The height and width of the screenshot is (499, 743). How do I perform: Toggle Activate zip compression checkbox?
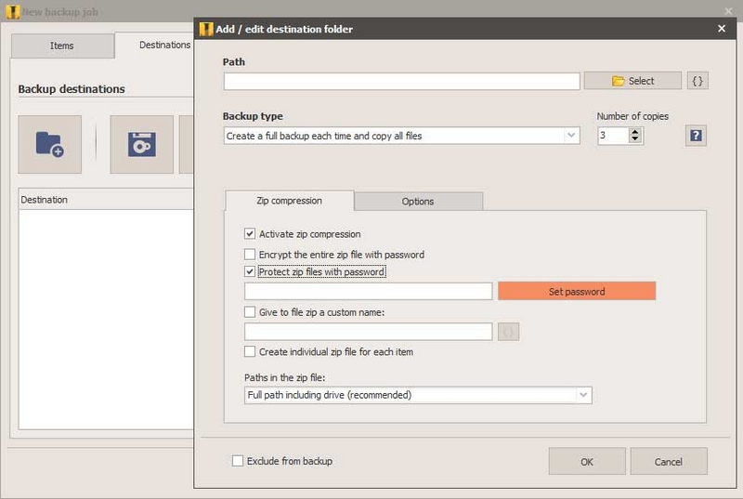(x=250, y=233)
